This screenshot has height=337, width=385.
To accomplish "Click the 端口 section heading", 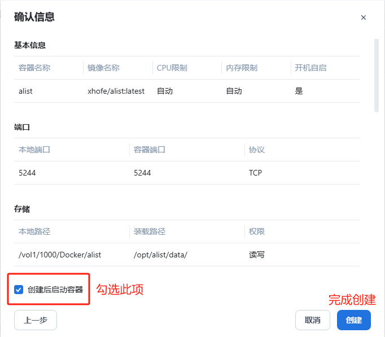I will [x=22, y=127].
